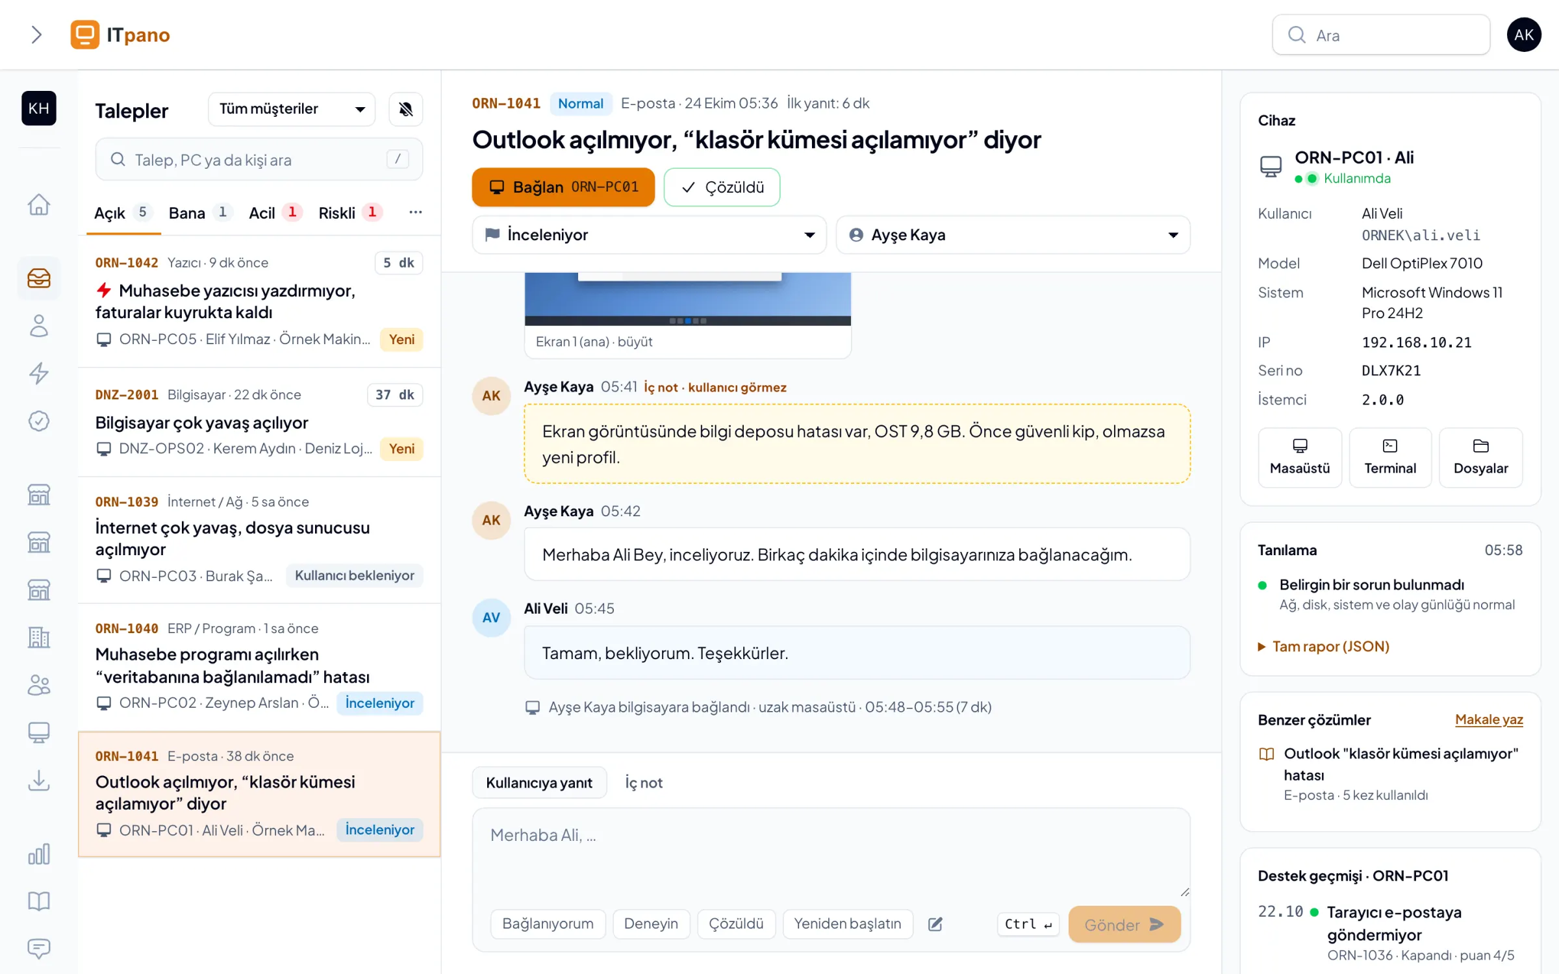Open the single person icon in the sidebar

tap(39, 326)
